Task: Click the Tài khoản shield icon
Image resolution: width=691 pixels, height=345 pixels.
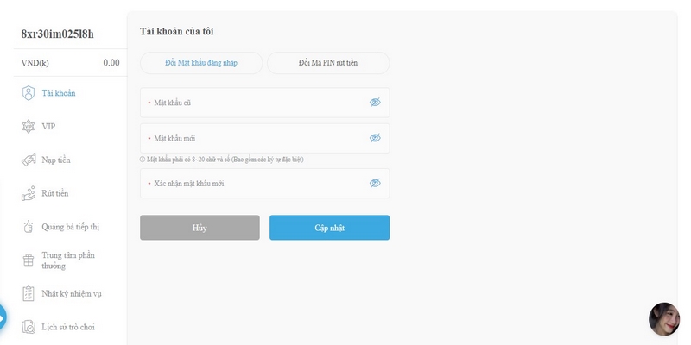Action: [x=29, y=93]
